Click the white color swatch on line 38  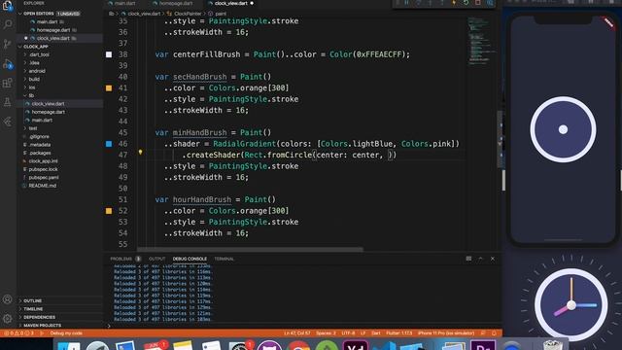[109, 54]
